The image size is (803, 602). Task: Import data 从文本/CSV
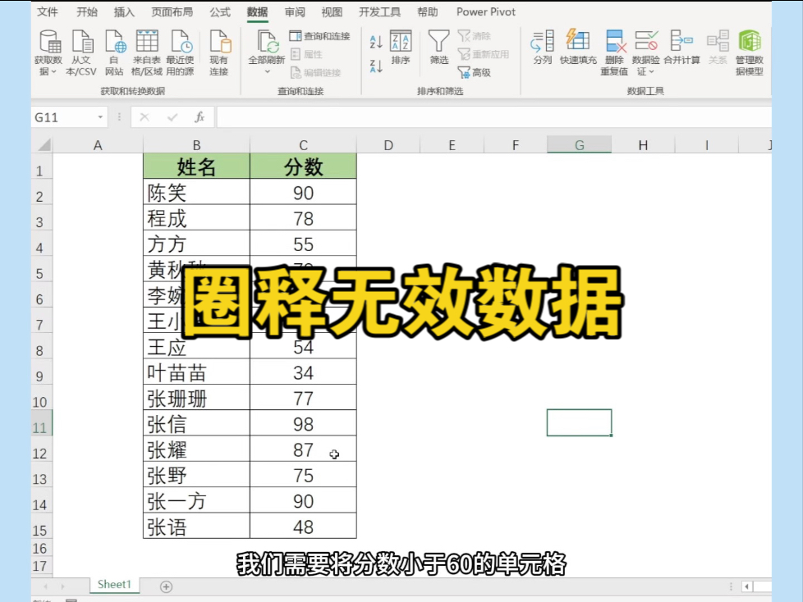pos(81,52)
